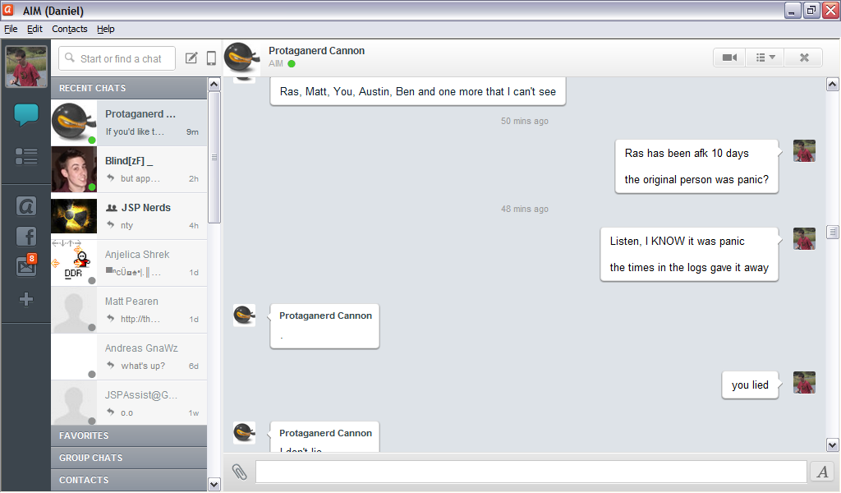Select the JSPAssist@G... chat
The width and height of the screenshot is (841, 493).
(129, 403)
